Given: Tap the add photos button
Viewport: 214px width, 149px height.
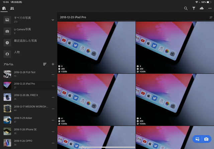Looking at the screenshot, I should pos(198,139).
